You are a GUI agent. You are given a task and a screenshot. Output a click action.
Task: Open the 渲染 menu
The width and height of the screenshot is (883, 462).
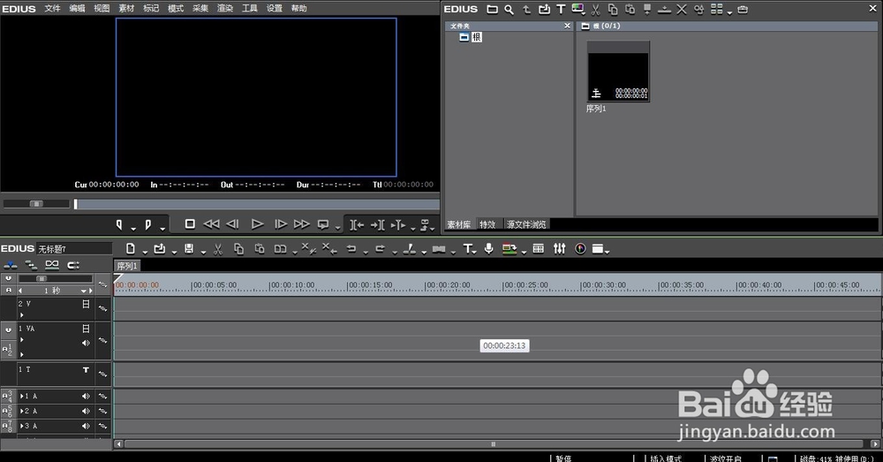pos(225,9)
